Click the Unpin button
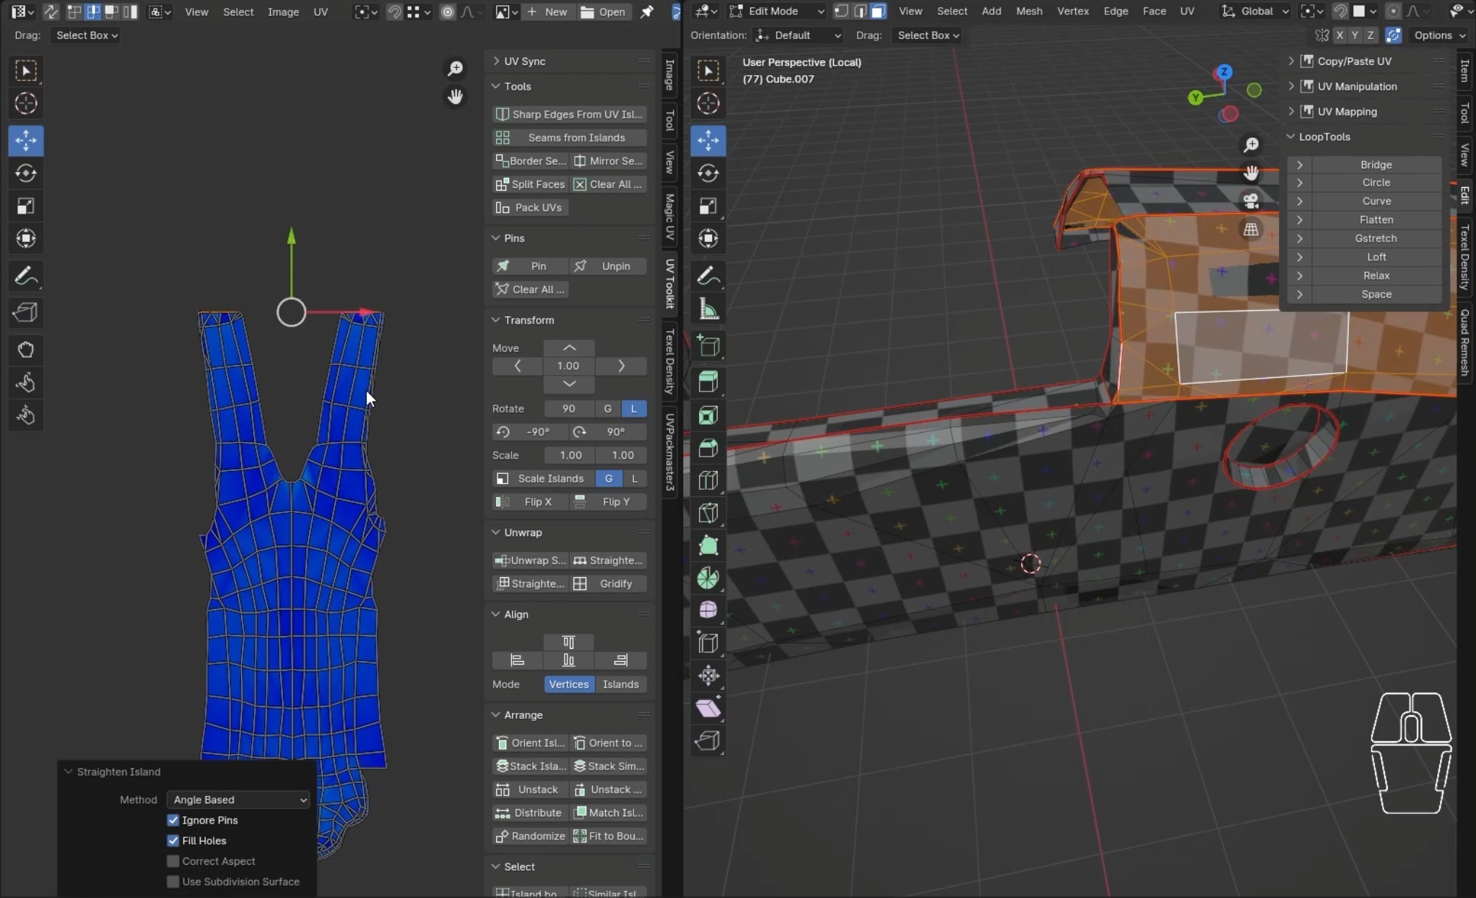 coord(607,266)
